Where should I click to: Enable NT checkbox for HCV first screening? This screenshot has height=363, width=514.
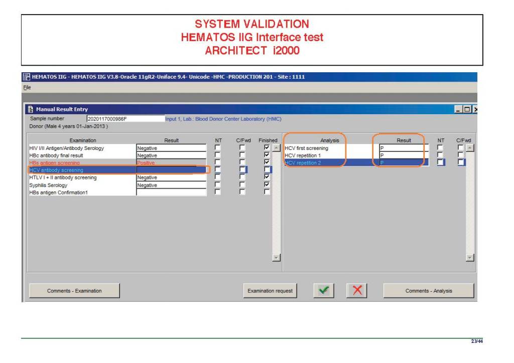440,148
